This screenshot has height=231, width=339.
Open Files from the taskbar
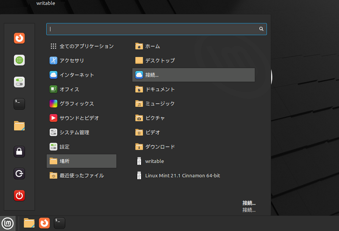[x=29, y=223]
